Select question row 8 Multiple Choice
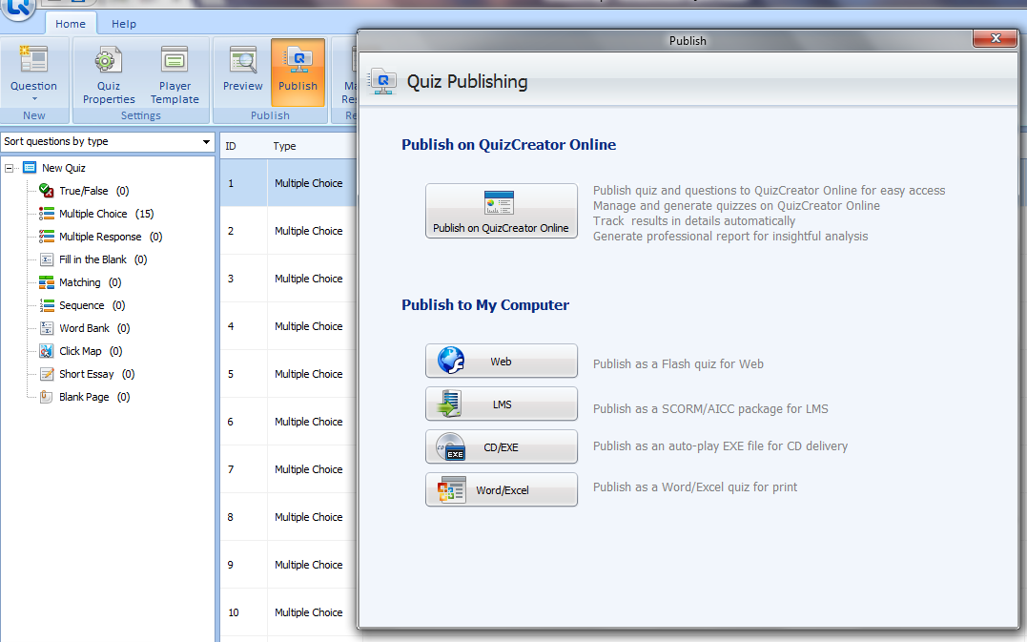This screenshot has height=642, width=1027. (x=288, y=517)
